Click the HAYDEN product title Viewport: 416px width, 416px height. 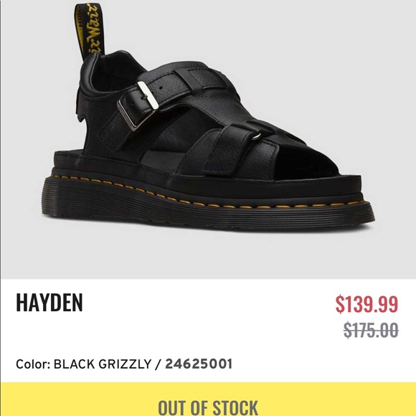[49, 303]
